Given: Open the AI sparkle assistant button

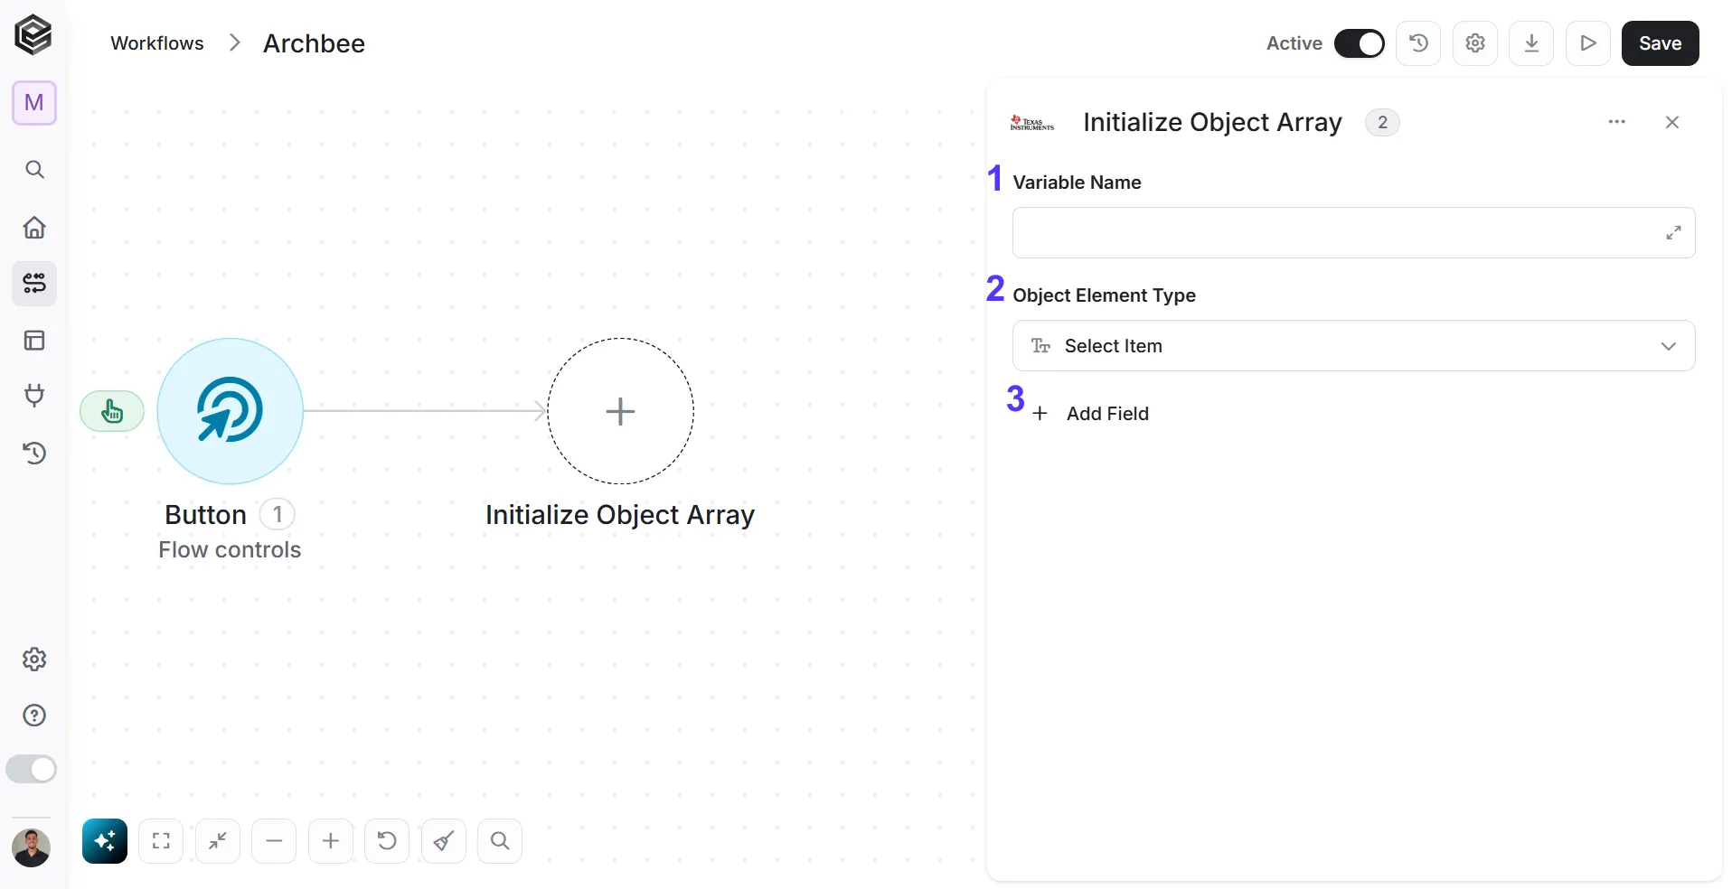Looking at the screenshot, I should (105, 841).
